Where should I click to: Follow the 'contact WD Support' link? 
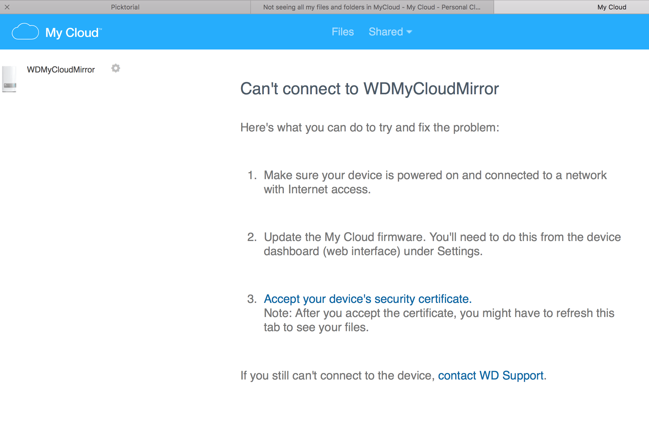tap(491, 375)
